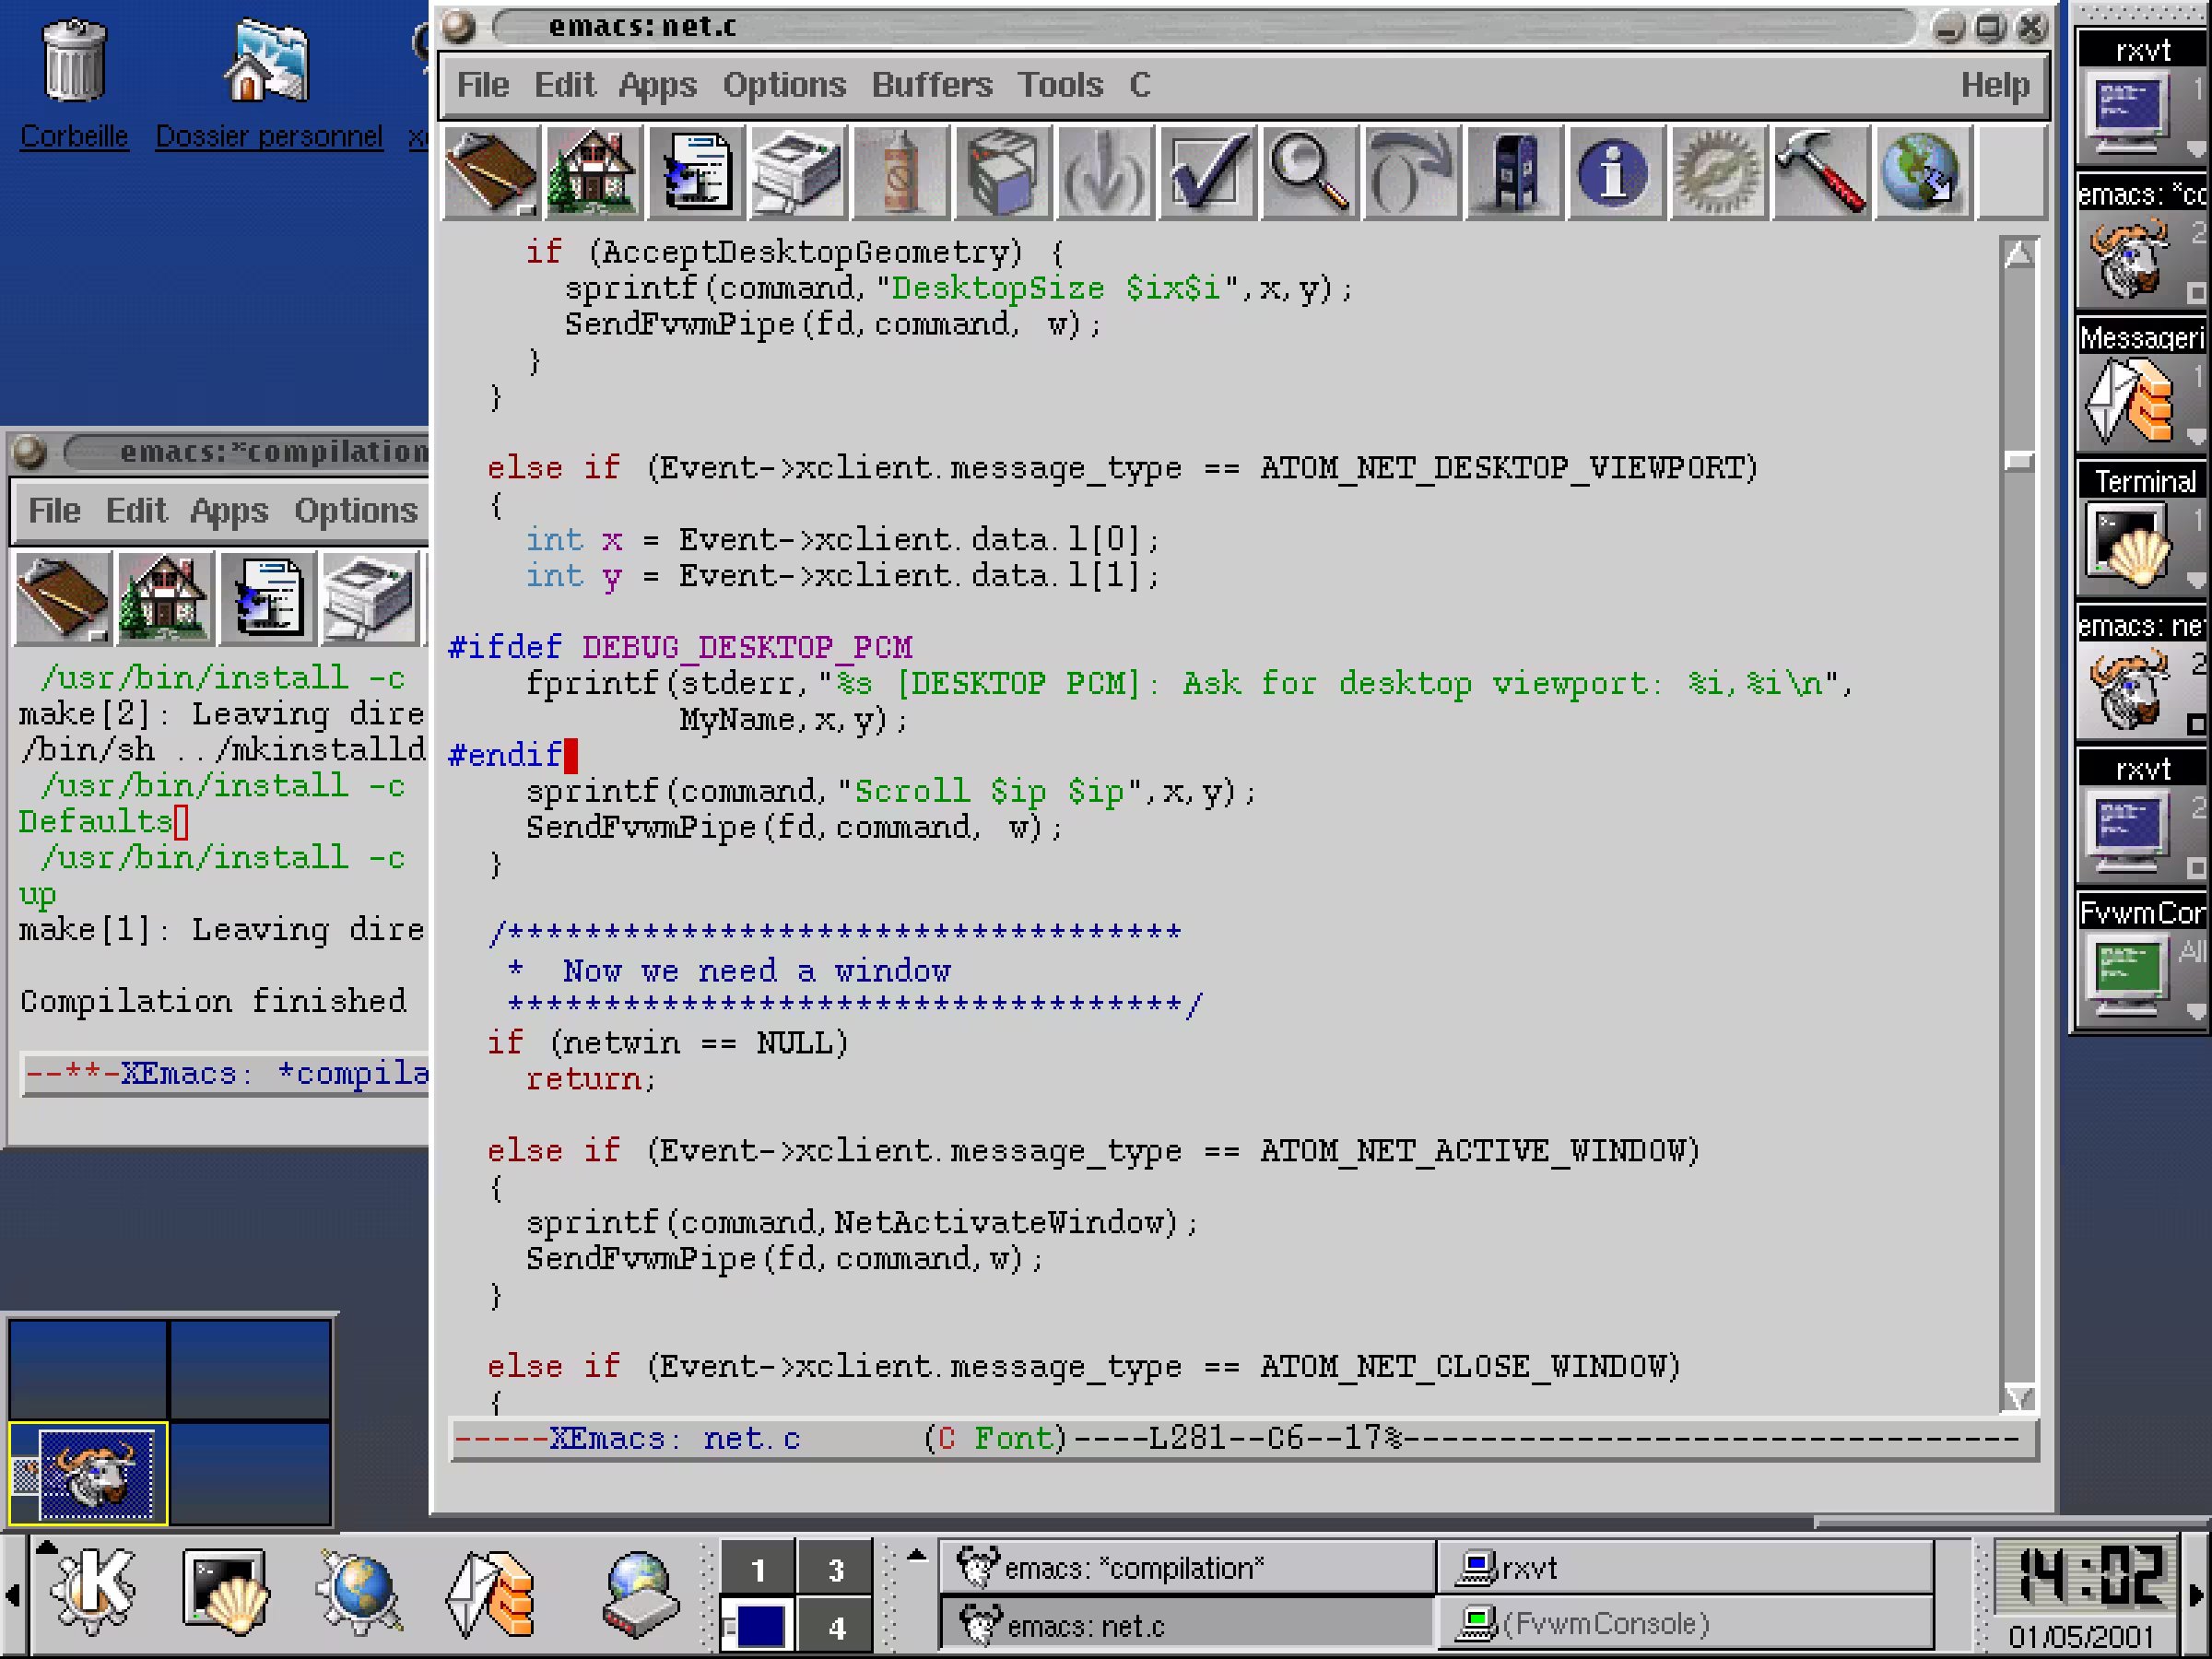This screenshot has height=1659, width=2212.
Task: Trigger replace with the curved-arrow toolbar icon
Action: click(x=1411, y=172)
